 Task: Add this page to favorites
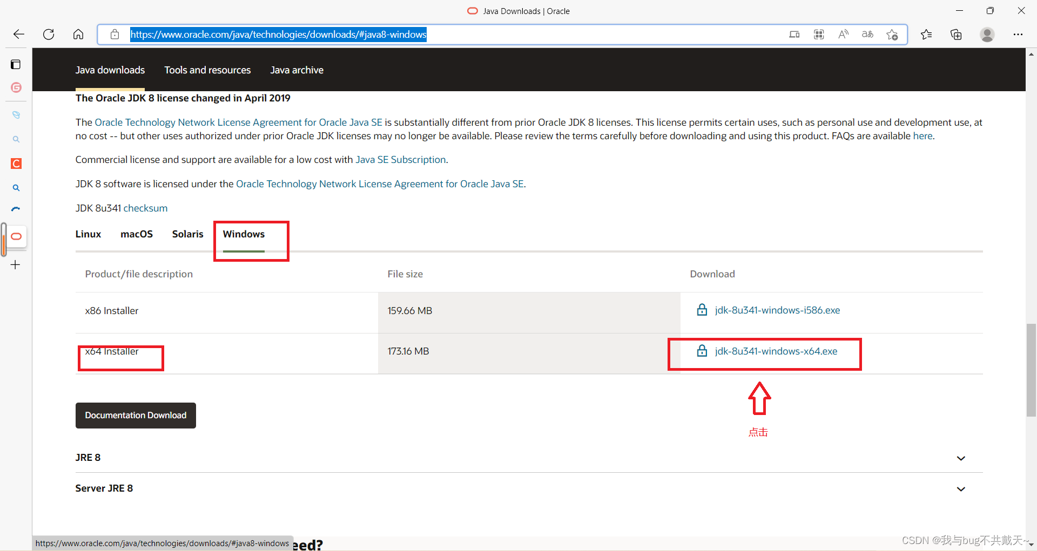coord(892,35)
